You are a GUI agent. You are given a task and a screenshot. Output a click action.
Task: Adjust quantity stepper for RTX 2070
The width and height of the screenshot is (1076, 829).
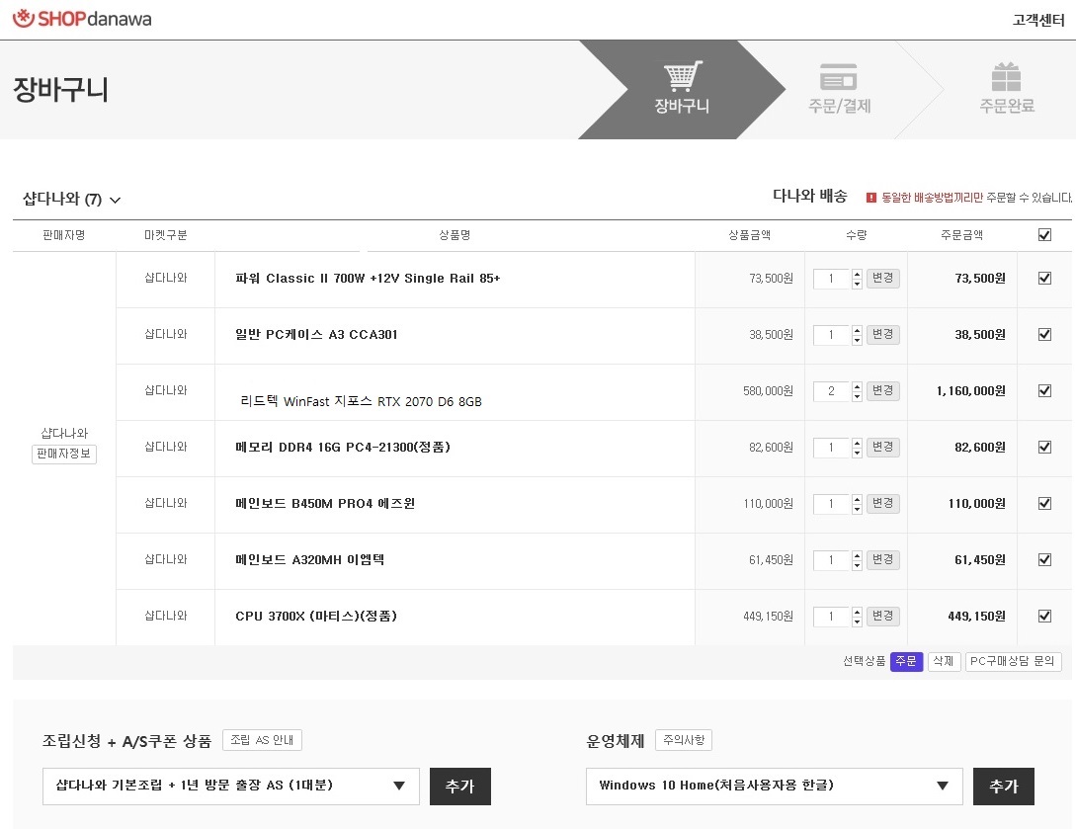click(857, 391)
